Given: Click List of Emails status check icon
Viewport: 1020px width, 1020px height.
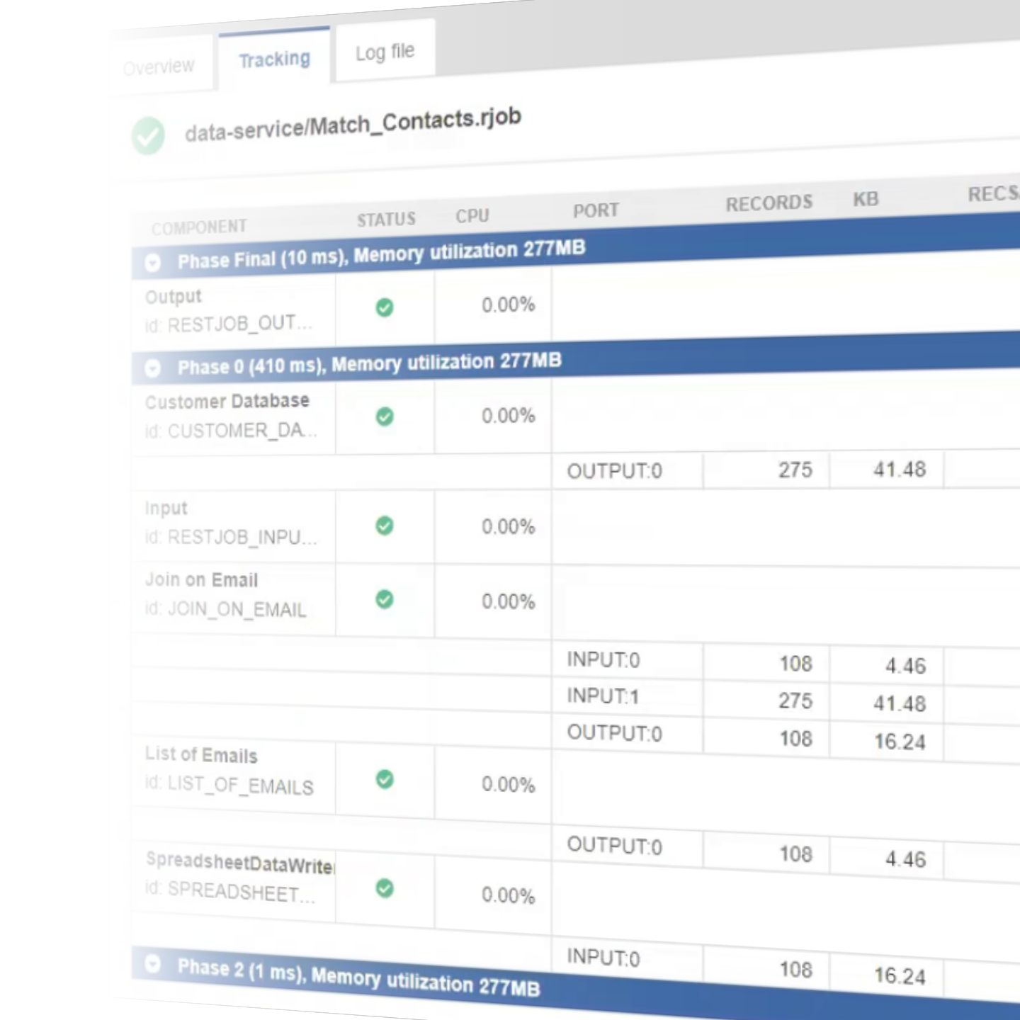Looking at the screenshot, I should pos(385,780).
